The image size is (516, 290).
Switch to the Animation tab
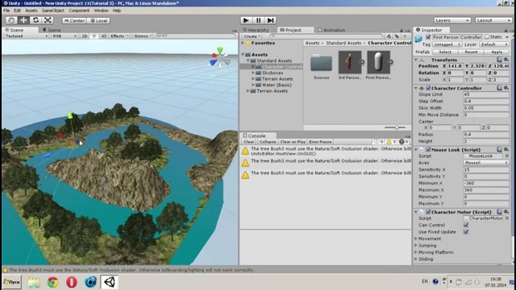click(x=331, y=30)
